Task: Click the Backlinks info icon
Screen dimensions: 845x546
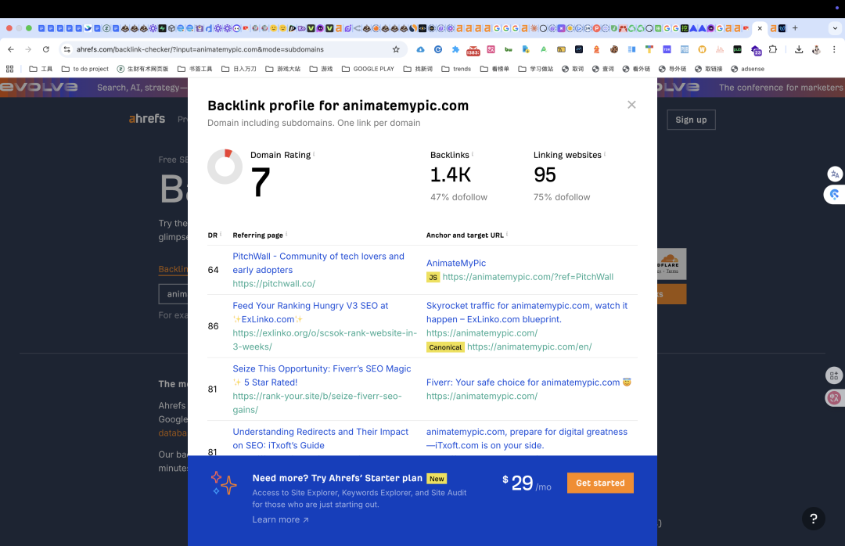Action: tap(473, 154)
